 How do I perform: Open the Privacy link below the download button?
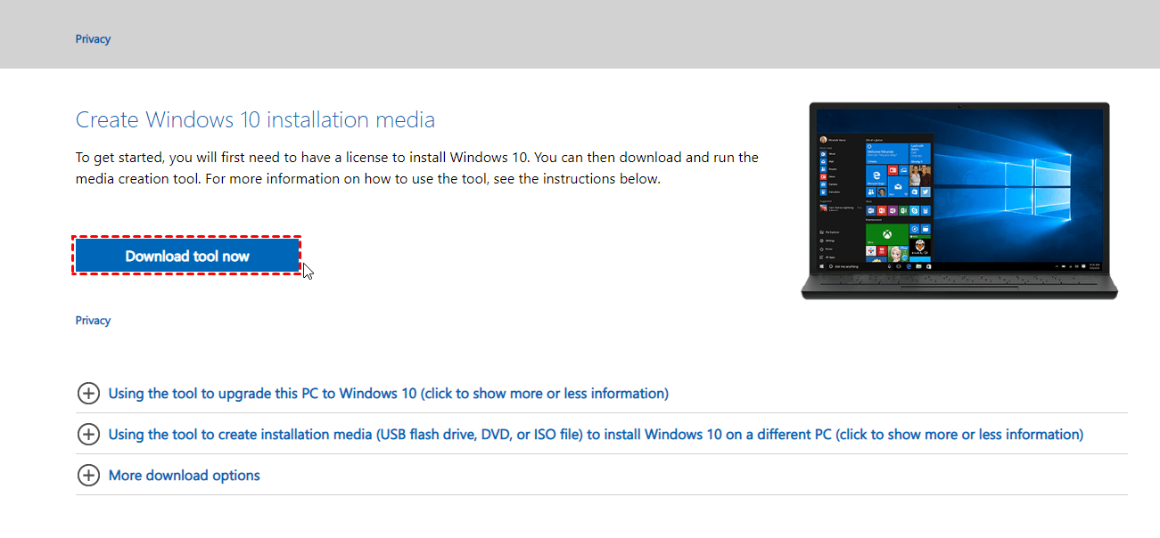tap(93, 321)
